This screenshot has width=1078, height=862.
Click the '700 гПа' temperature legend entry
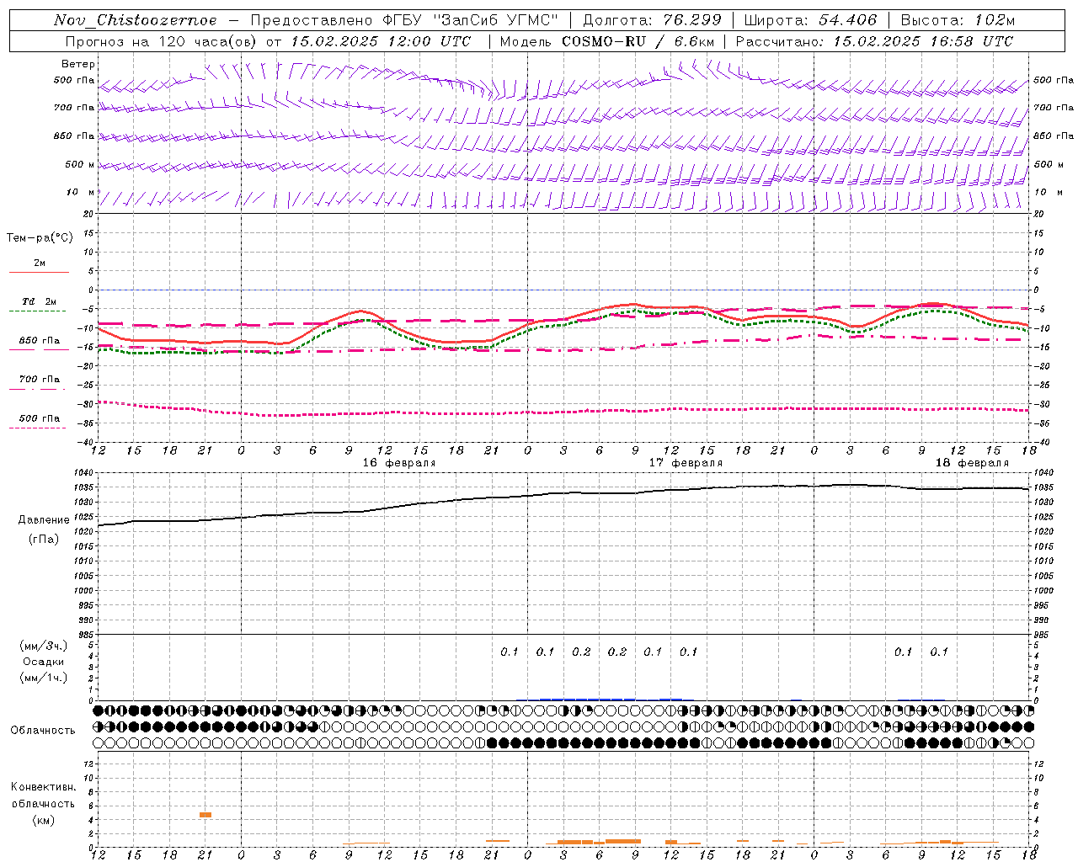[39, 380]
